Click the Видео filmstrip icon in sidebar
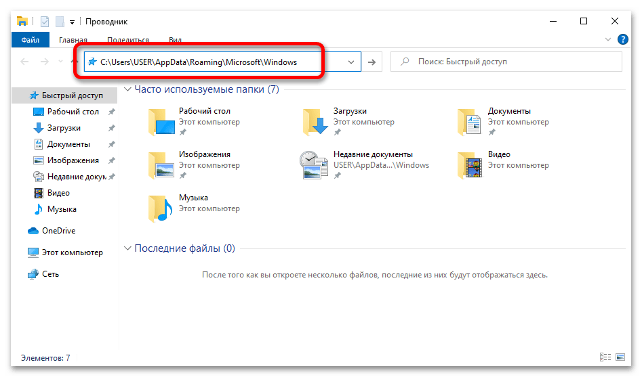The width and height of the screenshot is (642, 377). pos(38,193)
